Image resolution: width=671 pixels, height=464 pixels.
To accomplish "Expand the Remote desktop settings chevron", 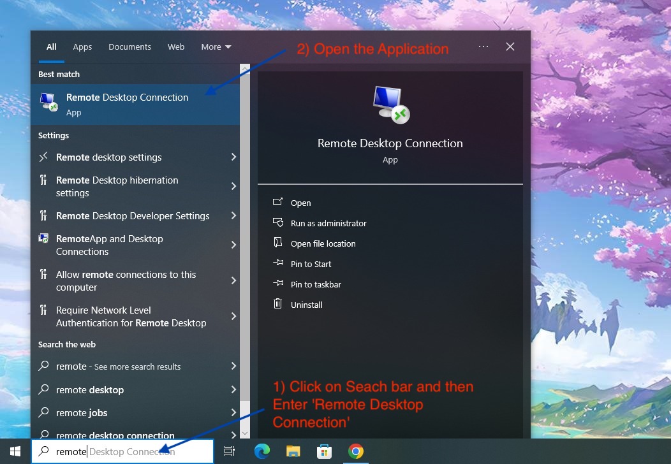I will [x=233, y=157].
